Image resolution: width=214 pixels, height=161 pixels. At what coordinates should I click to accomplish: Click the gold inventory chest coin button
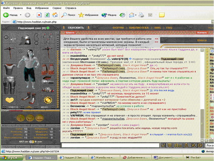click(x=30, y=118)
